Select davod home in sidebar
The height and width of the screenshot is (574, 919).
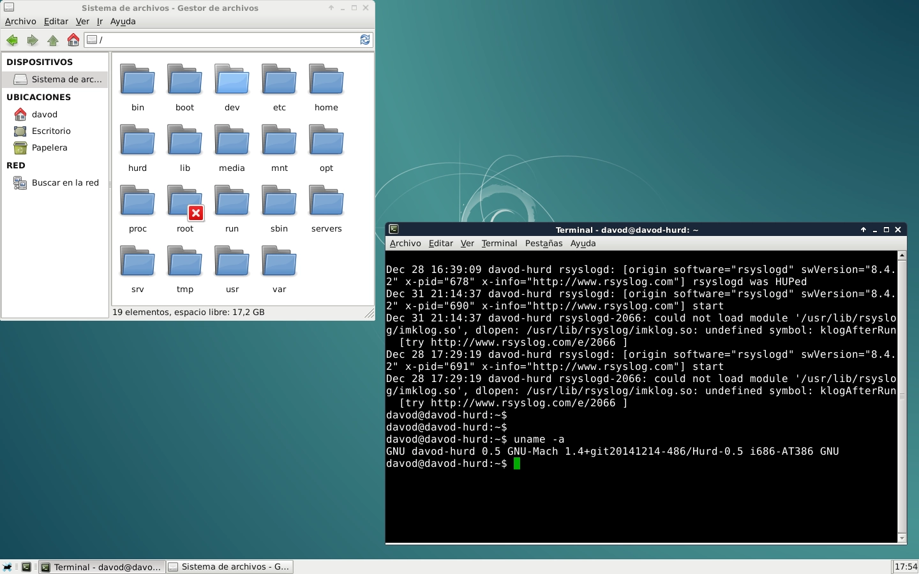click(x=44, y=114)
